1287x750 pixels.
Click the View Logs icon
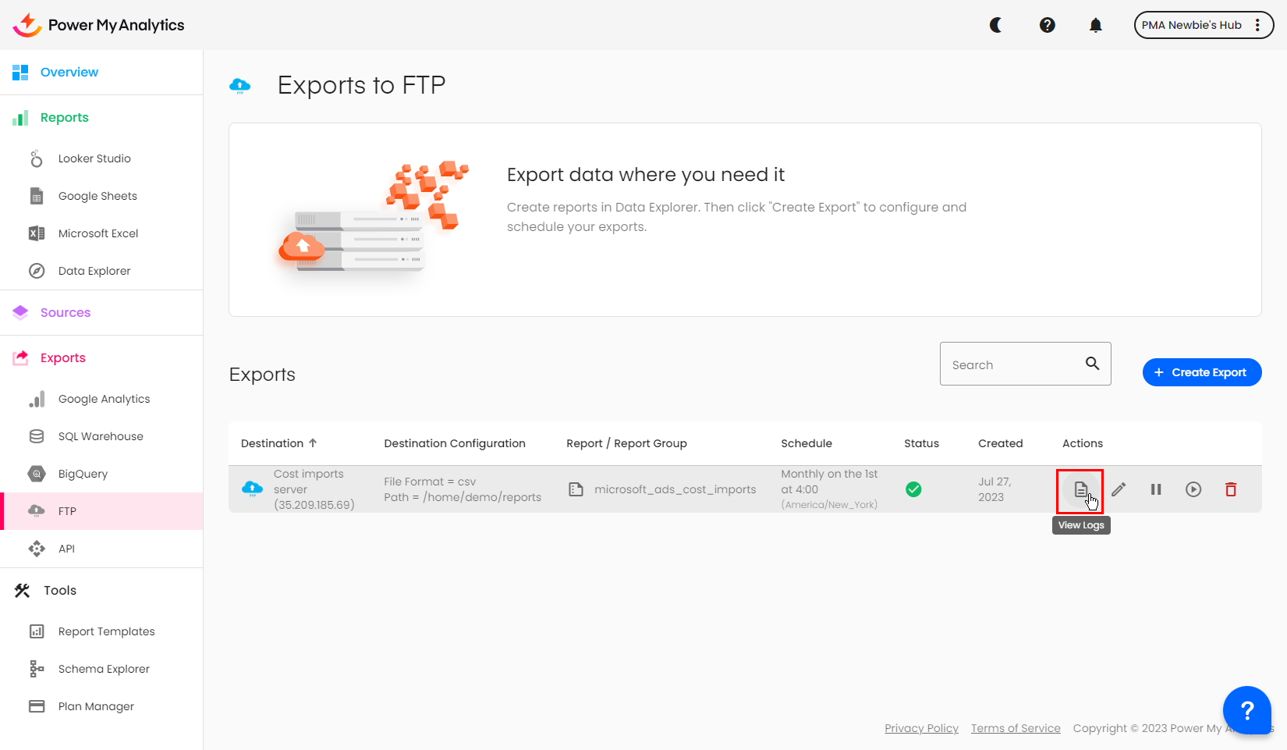(1080, 490)
